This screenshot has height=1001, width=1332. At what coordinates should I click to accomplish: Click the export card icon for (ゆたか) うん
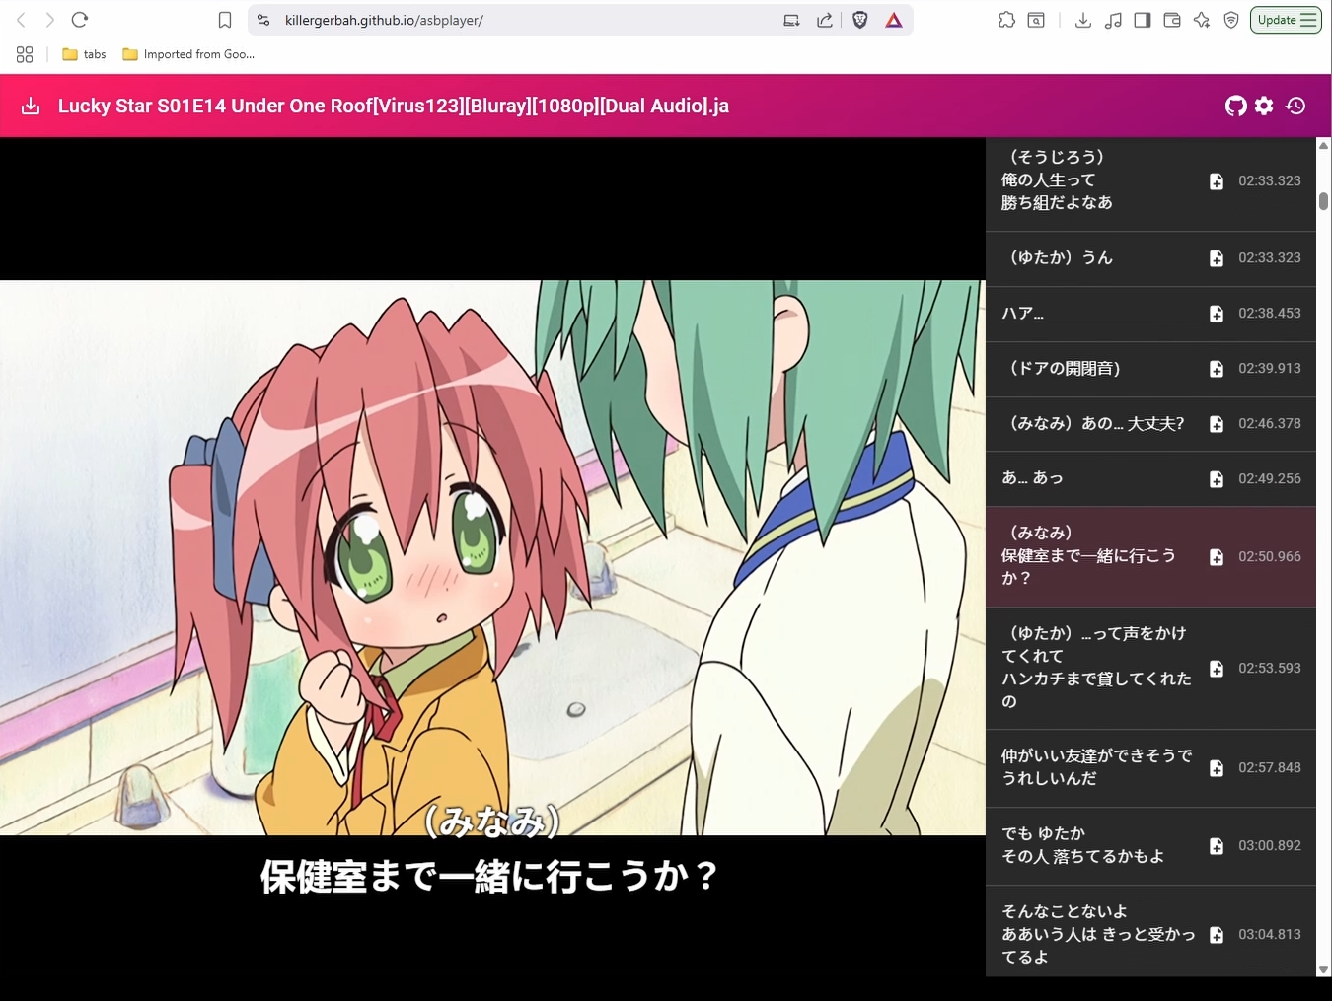coord(1217,258)
